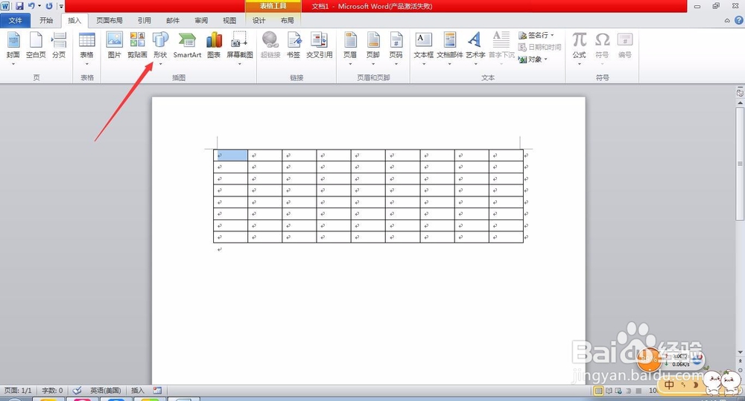Screen dimensions: 745x401
Task: Switch to the 开始 (Home) tab
Action: [46, 20]
